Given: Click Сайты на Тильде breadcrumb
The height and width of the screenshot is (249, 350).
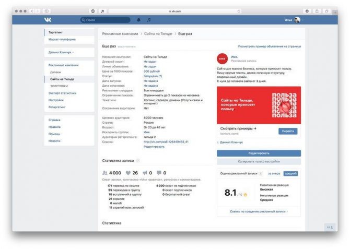Looking at the screenshot, I should (158, 34).
